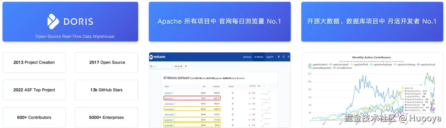Click the 'trinodb/trino 54' tooltip entry
446x128 pixels.
pyautogui.click(x=415, y=110)
